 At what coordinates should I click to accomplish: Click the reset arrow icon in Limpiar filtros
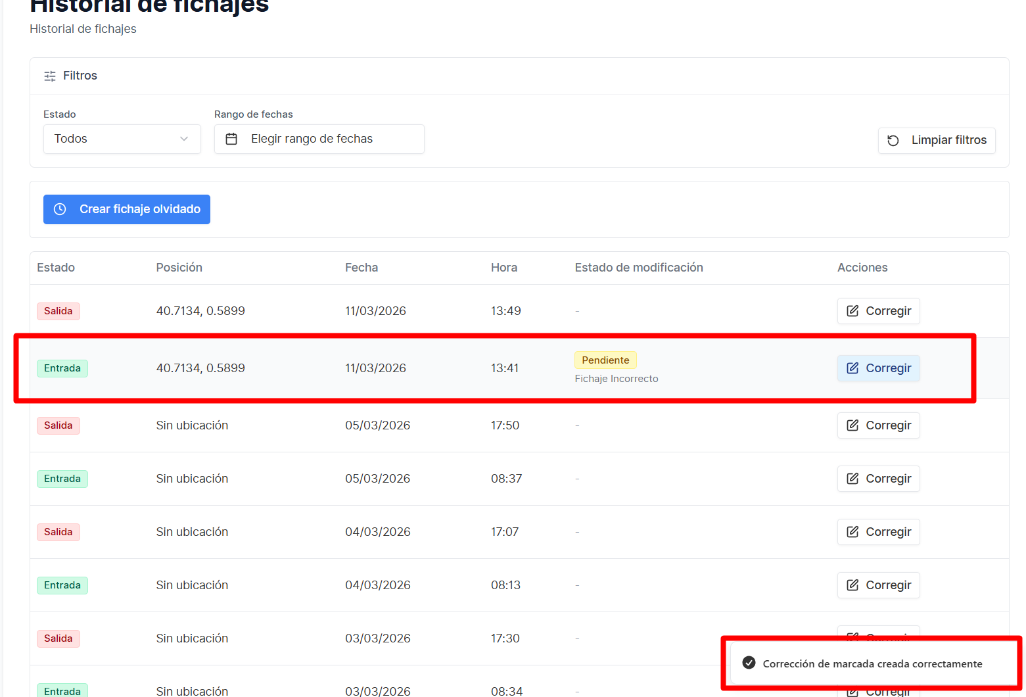(x=893, y=141)
